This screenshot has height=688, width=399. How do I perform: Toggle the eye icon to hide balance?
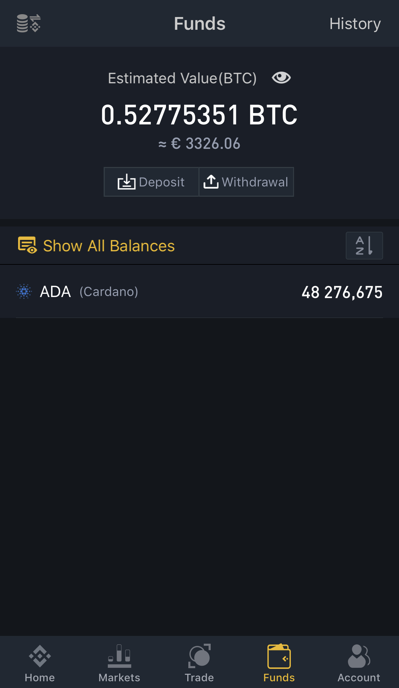pos(281,78)
